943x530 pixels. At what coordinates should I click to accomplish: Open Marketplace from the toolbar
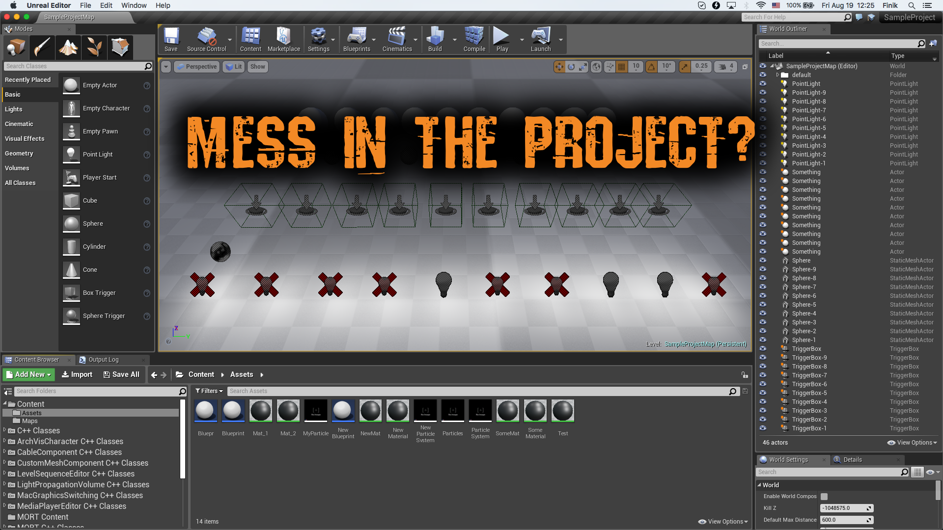283,39
